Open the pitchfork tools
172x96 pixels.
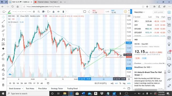pyautogui.click(x=3, y=26)
